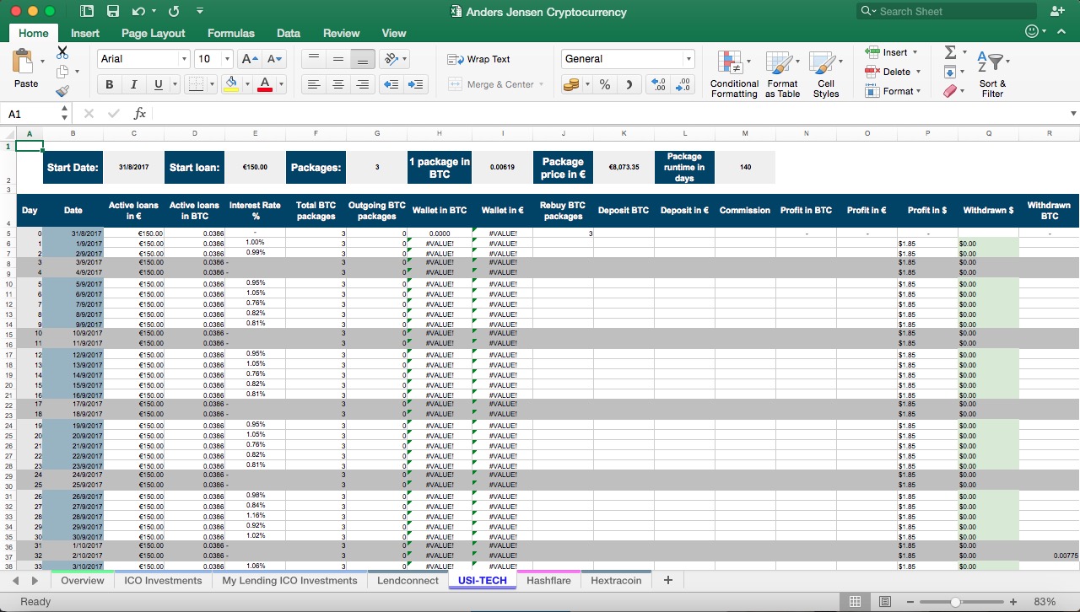Viewport: 1080px width, 612px height.
Task: Click the Insert Function fx icon
Action: point(140,113)
